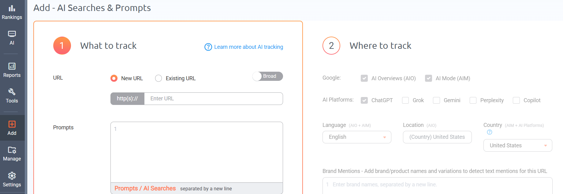Open the Manage folder icon
Screen dimensions: 563x194
(12, 150)
